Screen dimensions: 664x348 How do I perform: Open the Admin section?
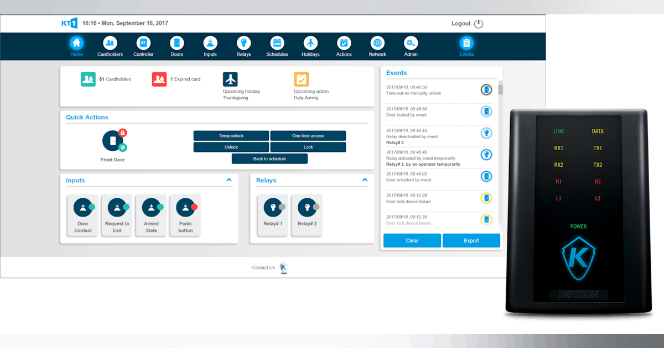[x=410, y=43]
